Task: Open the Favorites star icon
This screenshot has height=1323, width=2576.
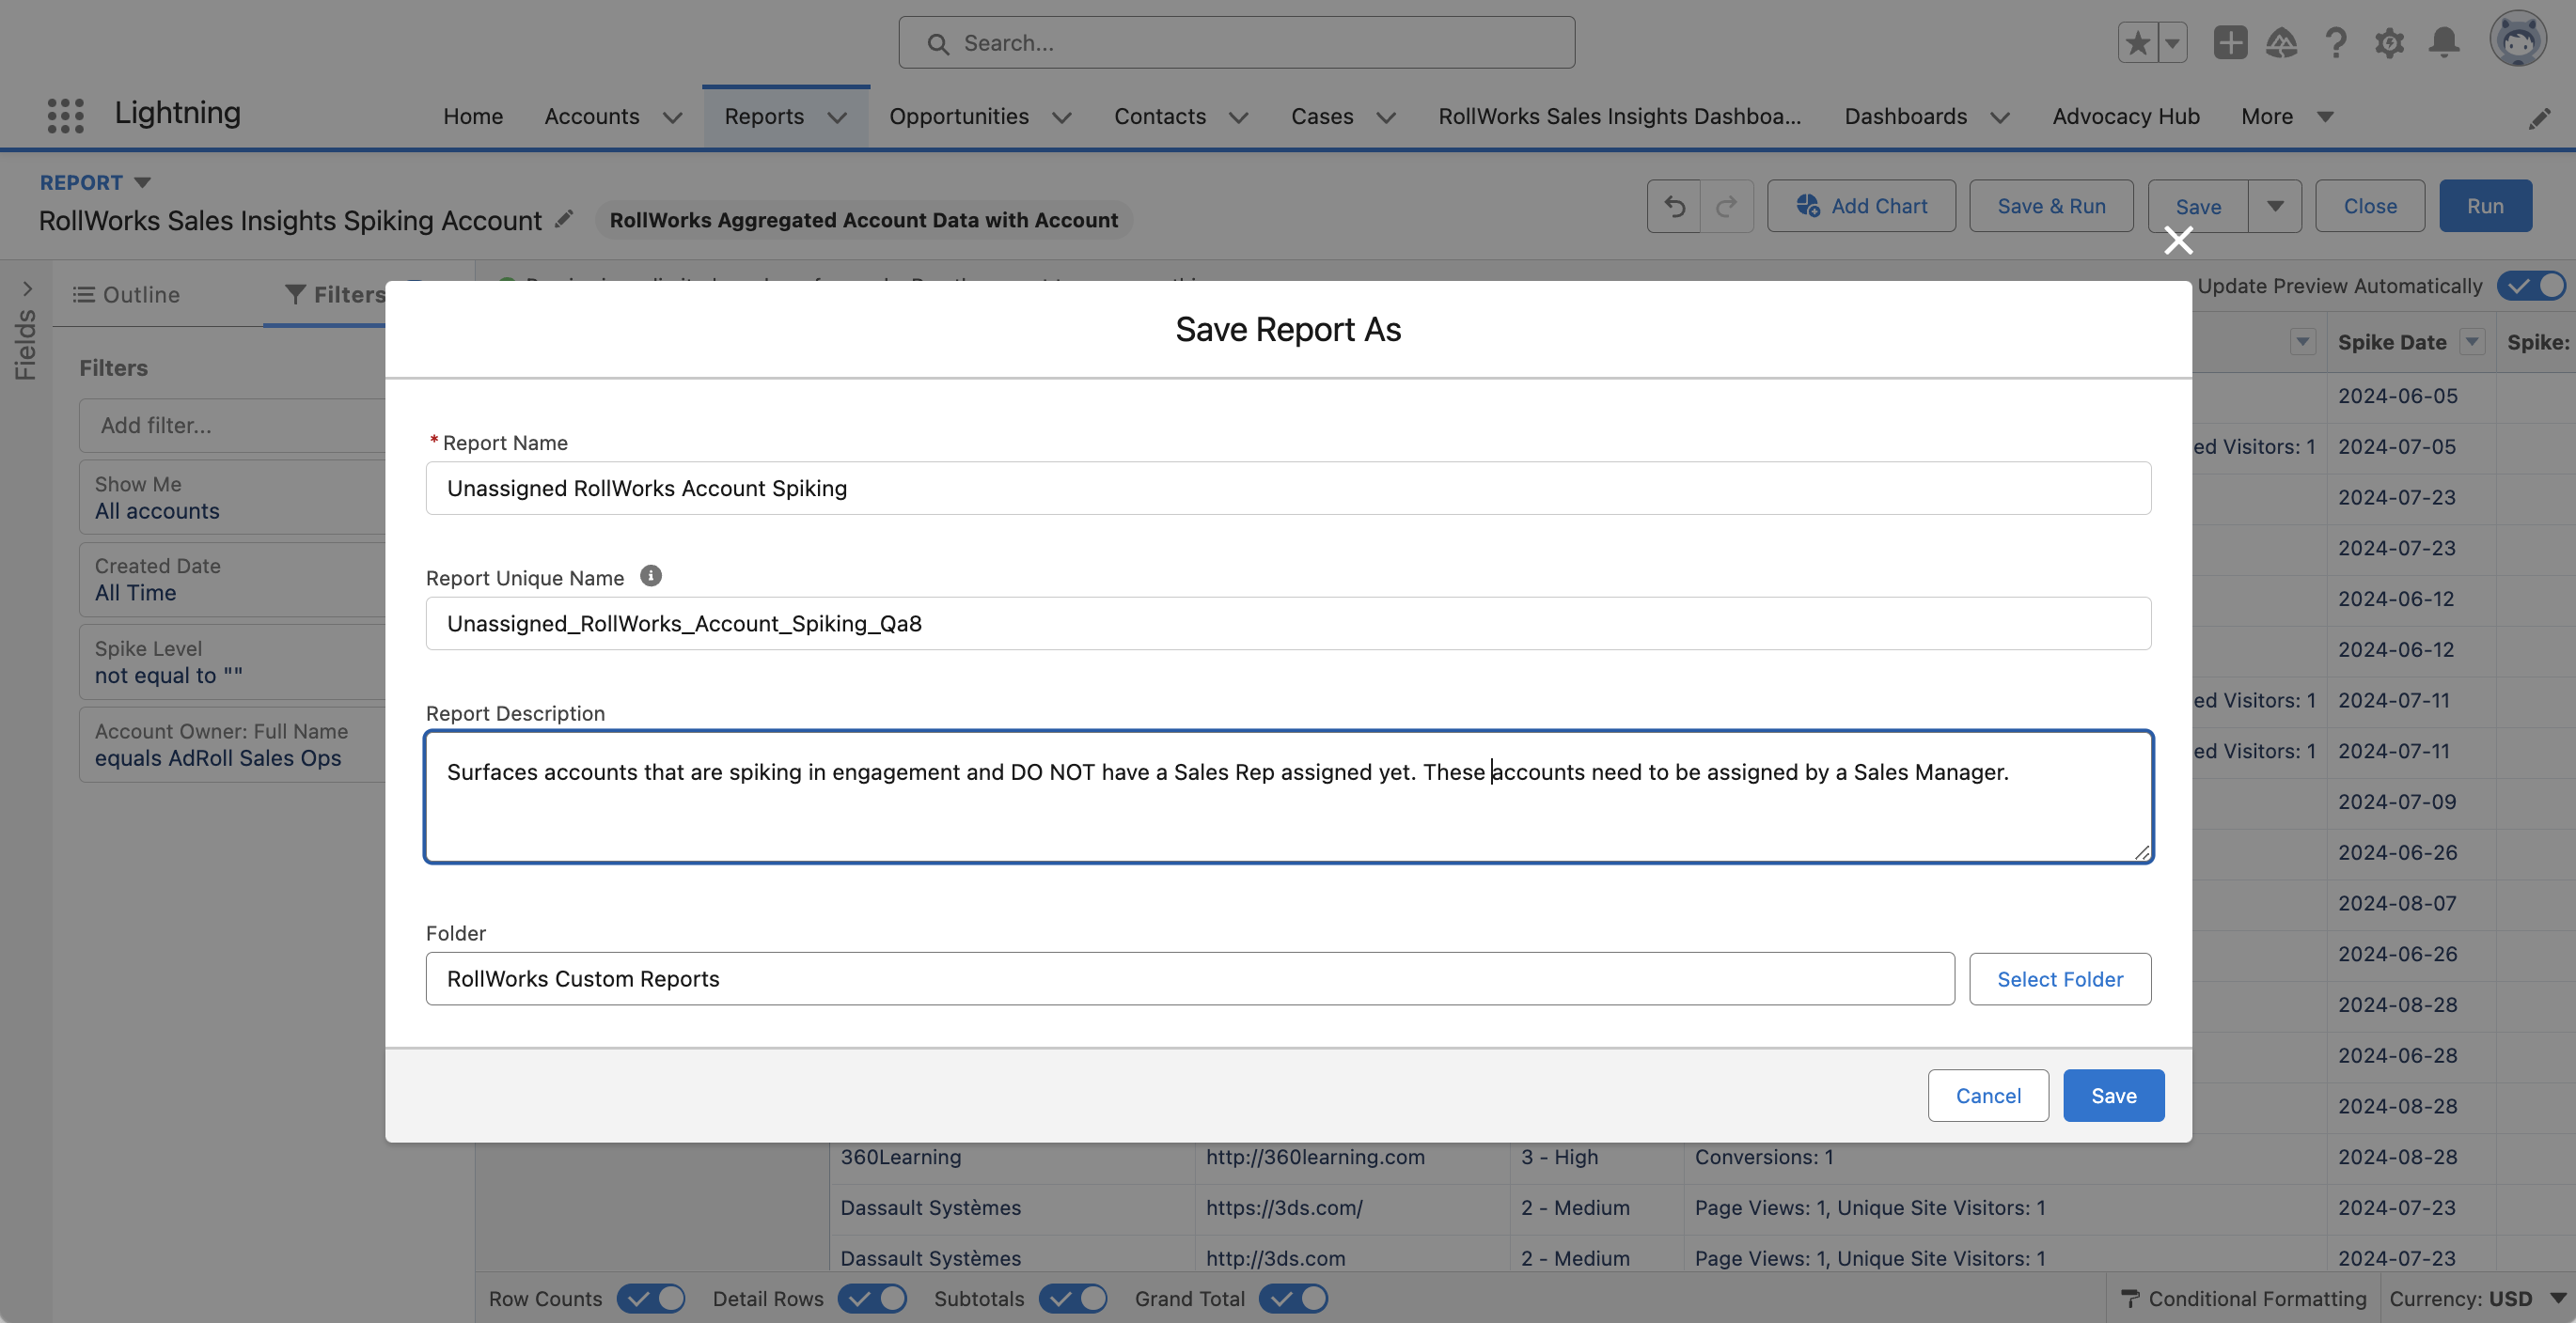Action: pyautogui.click(x=2137, y=43)
